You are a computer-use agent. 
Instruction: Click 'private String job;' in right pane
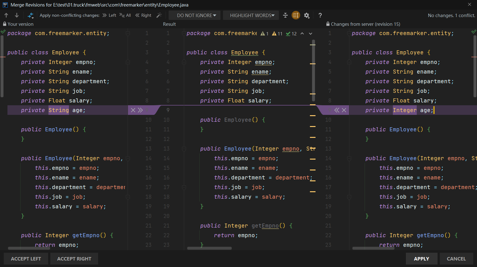pyautogui.click(x=397, y=91)
